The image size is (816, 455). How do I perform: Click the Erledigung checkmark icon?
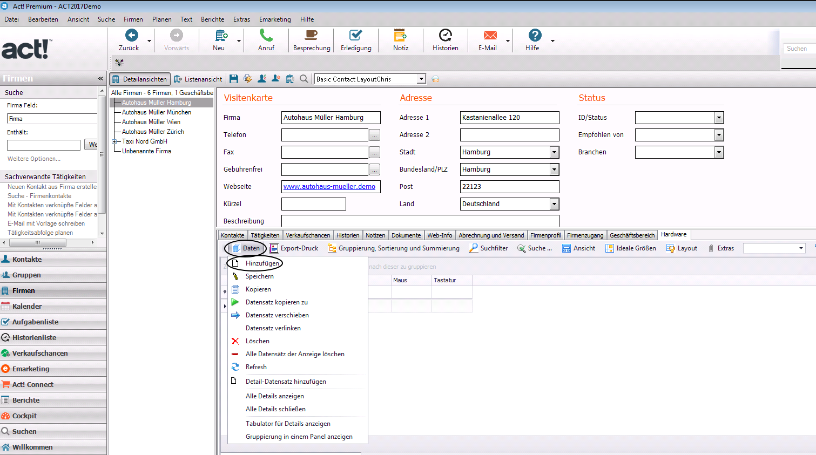point(356,35)
